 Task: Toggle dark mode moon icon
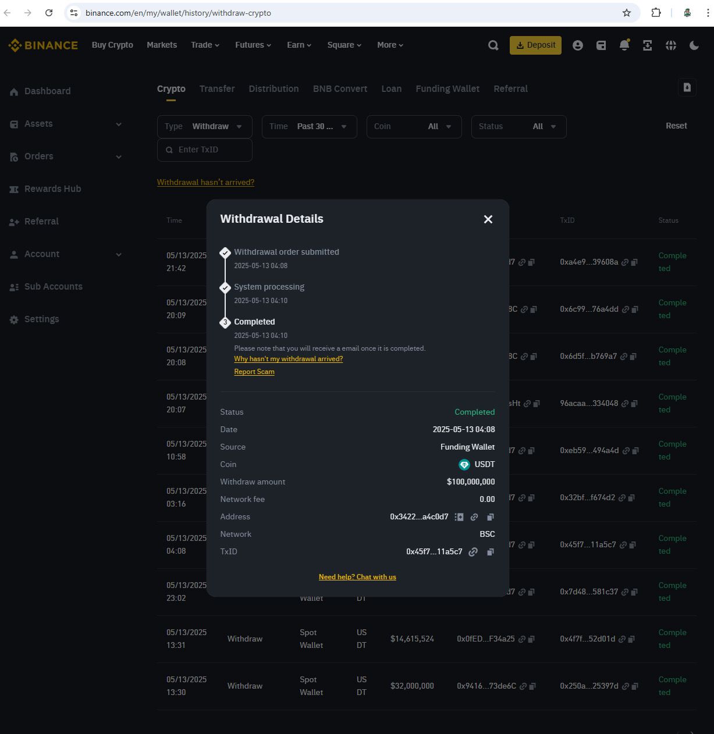point(694,45)
